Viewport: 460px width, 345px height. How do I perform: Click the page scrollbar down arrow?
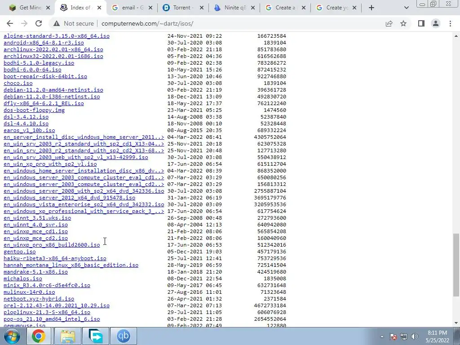coord(456,323)
